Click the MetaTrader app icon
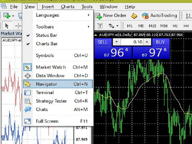192x144 pixels. coord(4,7)
